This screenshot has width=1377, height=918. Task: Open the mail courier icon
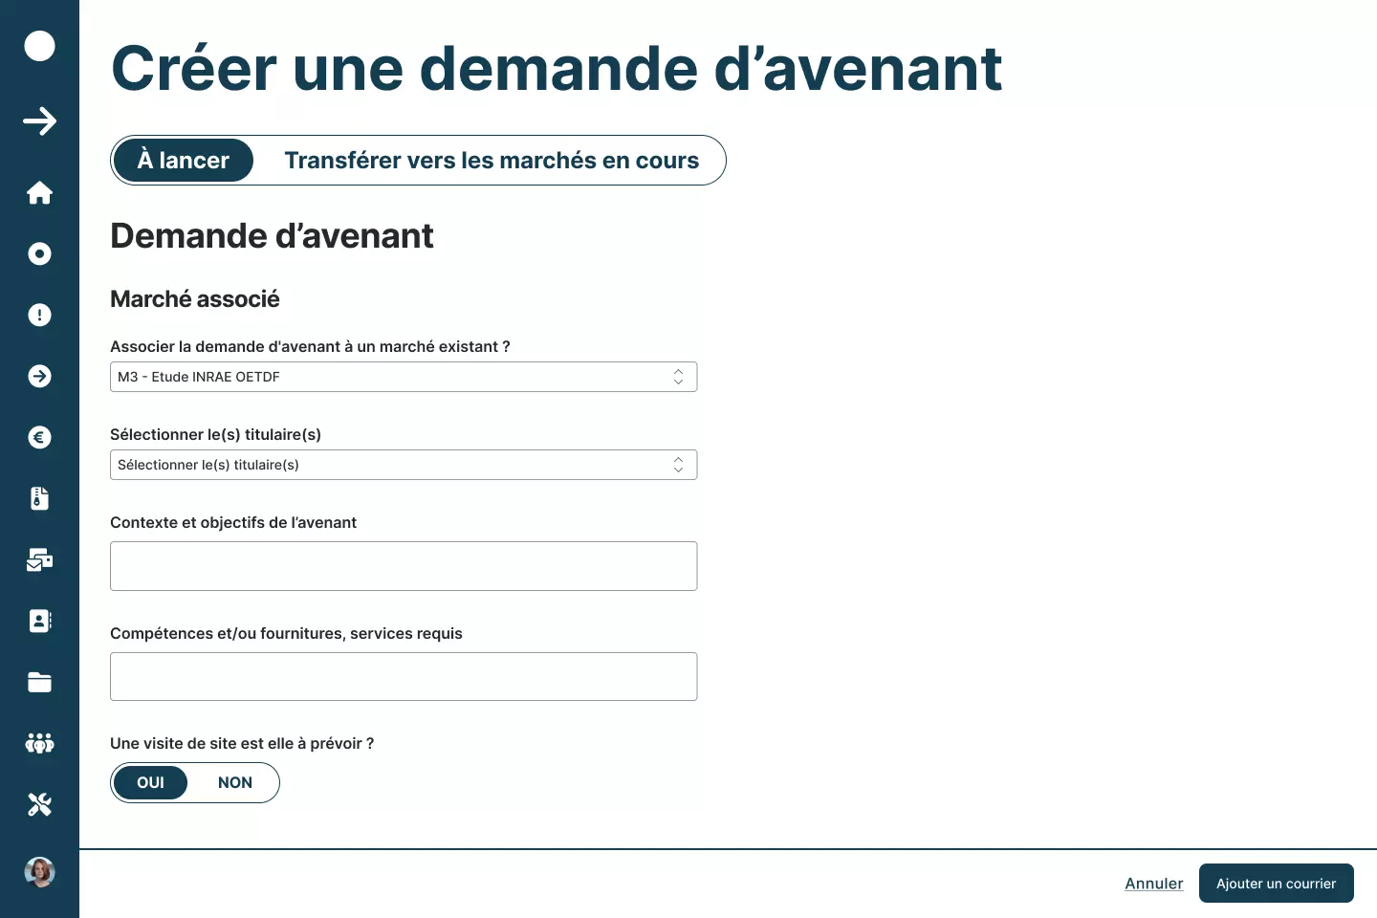[39, 560]
